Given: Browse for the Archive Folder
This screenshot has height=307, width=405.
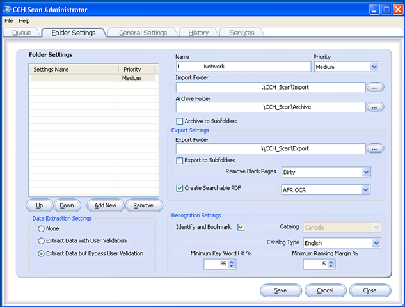Looking at the screenshot, I should (375, 107).
